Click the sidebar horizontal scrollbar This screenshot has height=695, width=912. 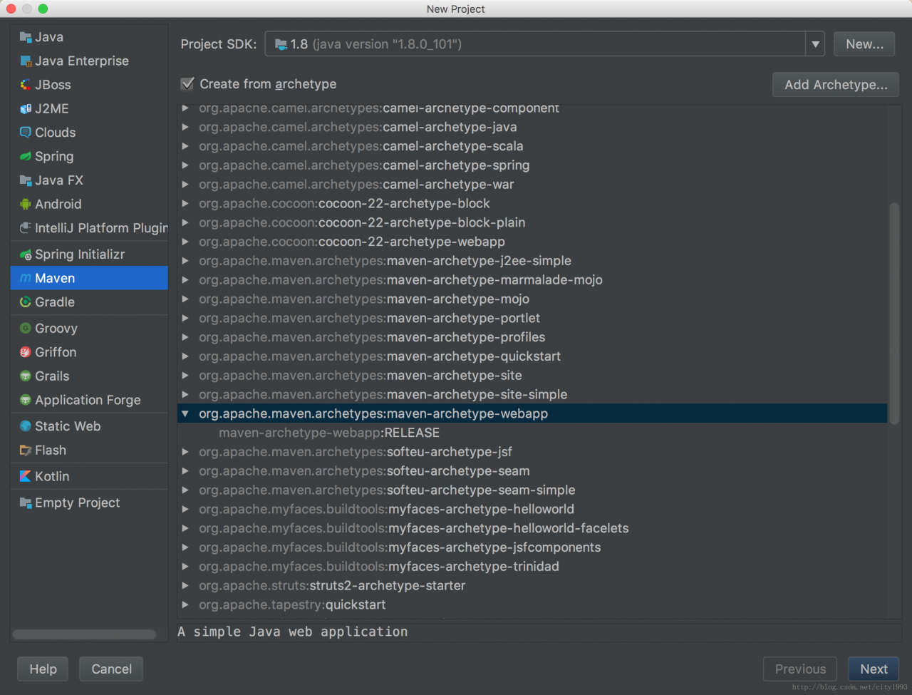click(x=84, y=634)
